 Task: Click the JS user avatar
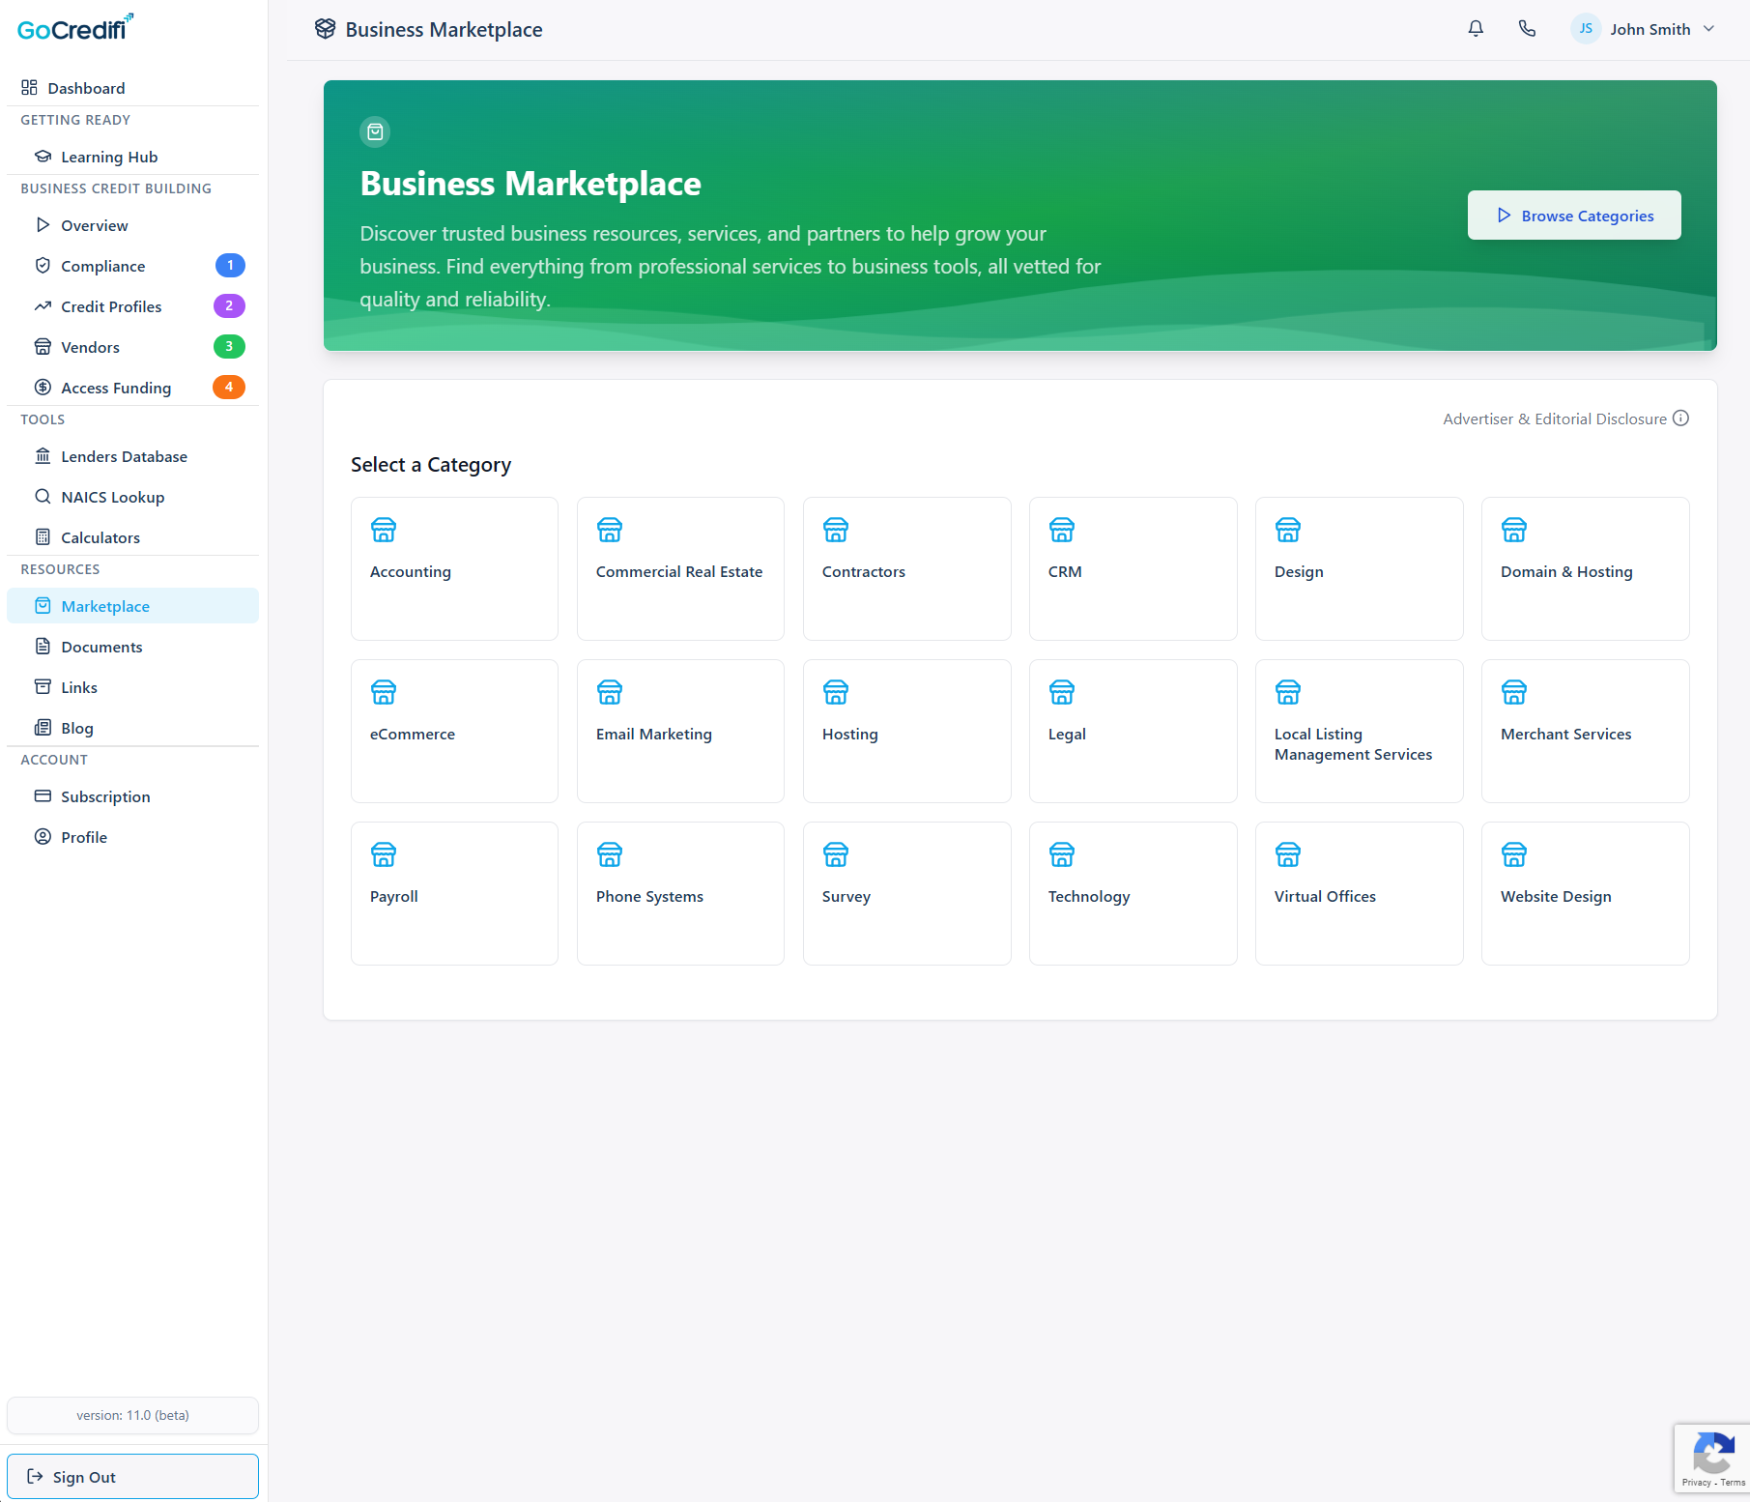tap(1585, 29)
